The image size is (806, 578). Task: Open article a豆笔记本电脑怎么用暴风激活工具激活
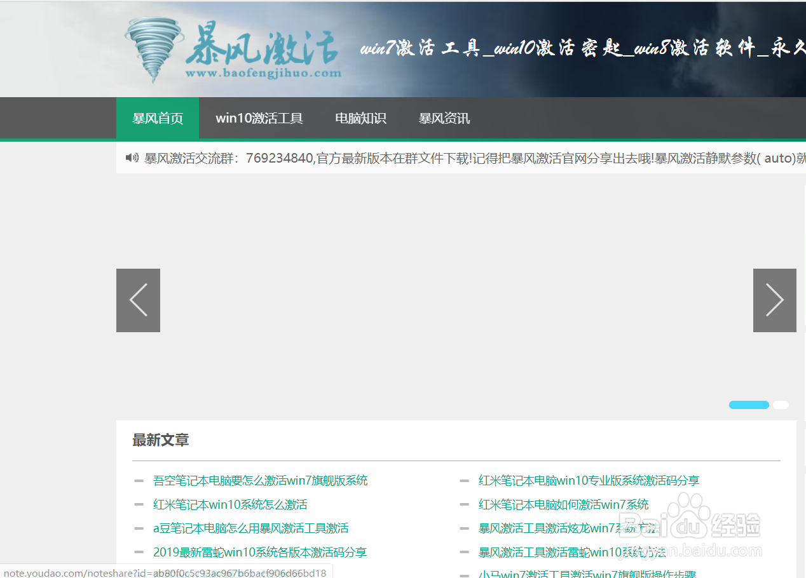251,528
